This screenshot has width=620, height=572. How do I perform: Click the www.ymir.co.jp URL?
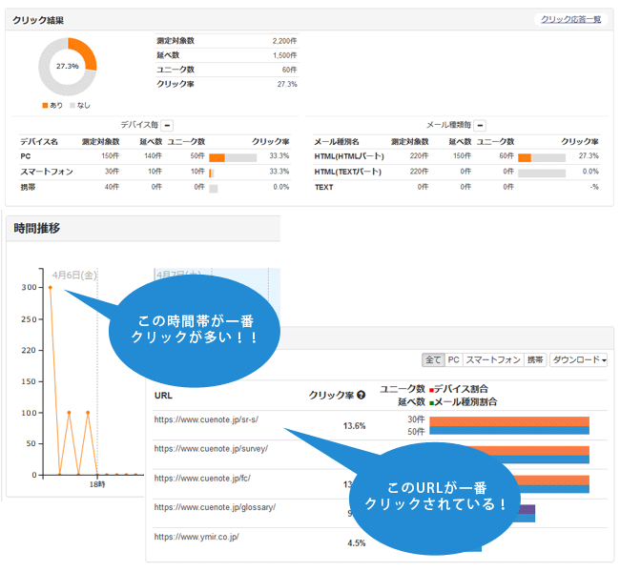196,537
